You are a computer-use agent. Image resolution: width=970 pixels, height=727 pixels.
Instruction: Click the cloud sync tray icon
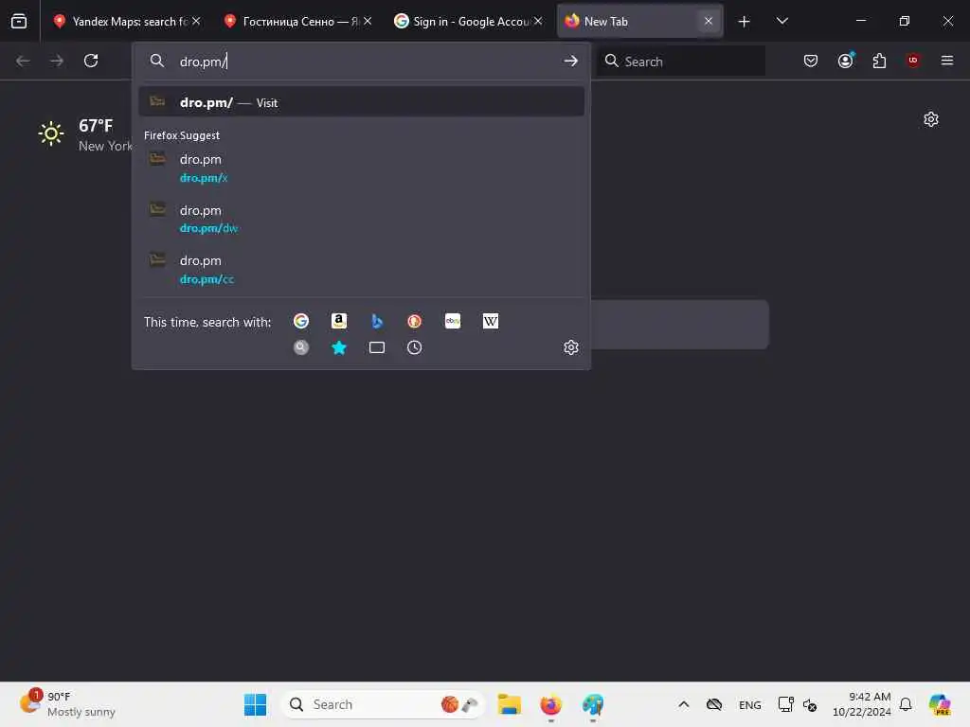pyautogui.click(x=714, y=704)
